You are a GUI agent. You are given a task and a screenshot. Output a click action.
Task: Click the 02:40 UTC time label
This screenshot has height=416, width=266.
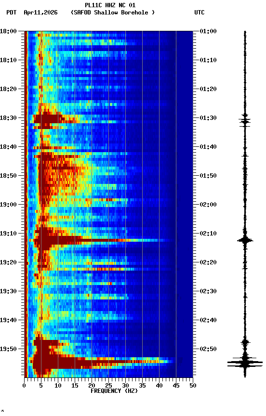coord(208,321)
